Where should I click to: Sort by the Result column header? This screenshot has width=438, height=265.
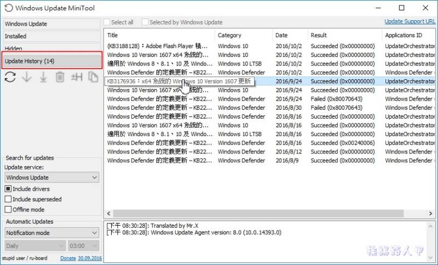pyautogui.click(x=345, y=35)
